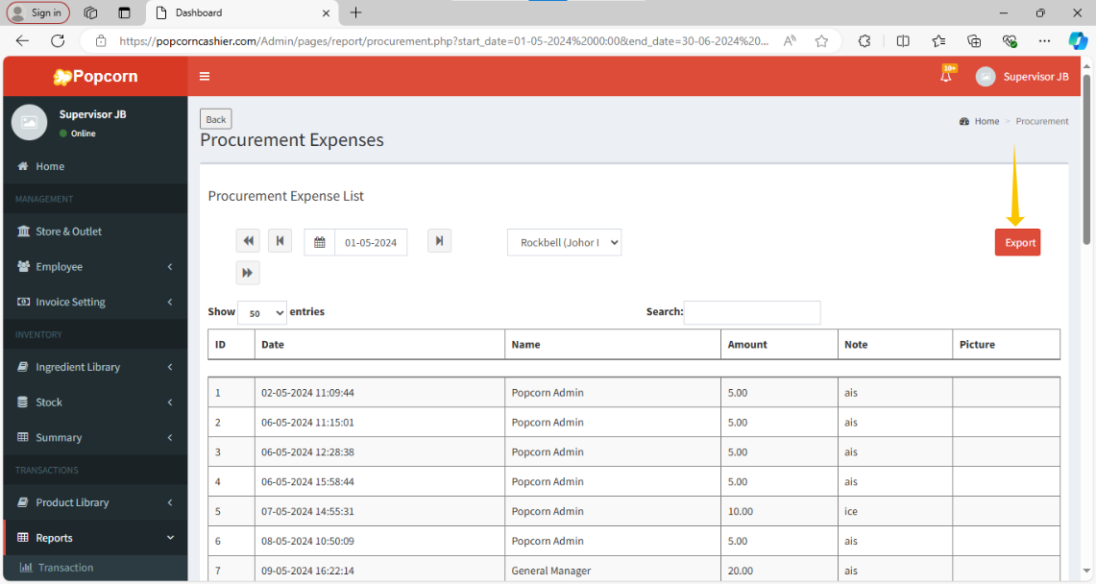The image size is (1096, 584).
Task: Click the calendar icon beside date
Action: point(320,242)
